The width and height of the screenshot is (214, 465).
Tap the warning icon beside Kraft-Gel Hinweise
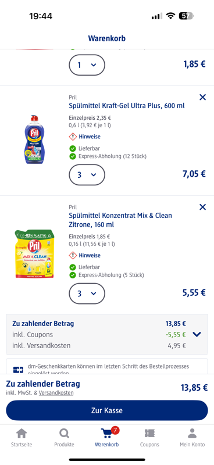click(x=73, y=137)
